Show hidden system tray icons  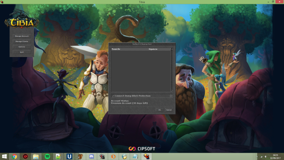tap(257, 157)
